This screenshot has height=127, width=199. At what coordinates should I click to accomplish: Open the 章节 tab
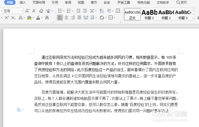[94, 3]
